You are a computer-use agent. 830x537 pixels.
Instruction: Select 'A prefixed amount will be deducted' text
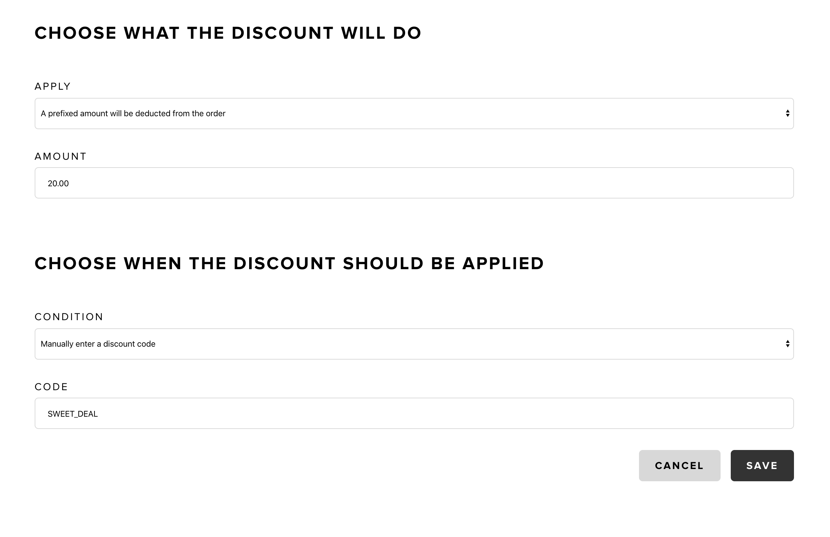[x=133, y=114]
